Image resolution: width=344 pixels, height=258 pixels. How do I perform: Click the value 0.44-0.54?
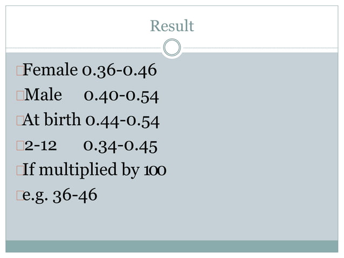[122, 121]
